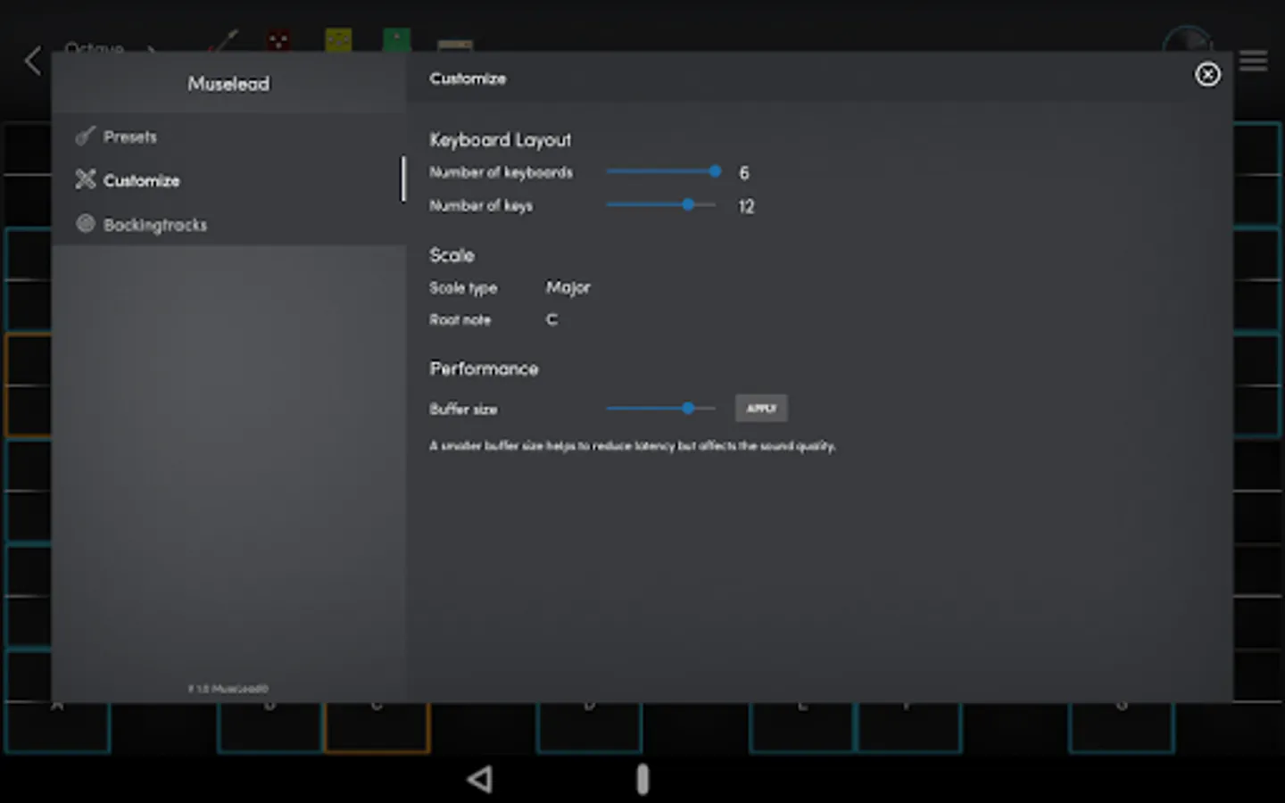The height and width of the screenshot is (803, 1285).
Task: Click the buffer size latency hint text
Action: [633, 445]
